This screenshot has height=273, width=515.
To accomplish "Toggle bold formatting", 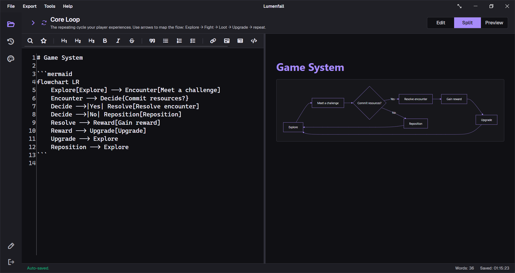I will [105, 41].
